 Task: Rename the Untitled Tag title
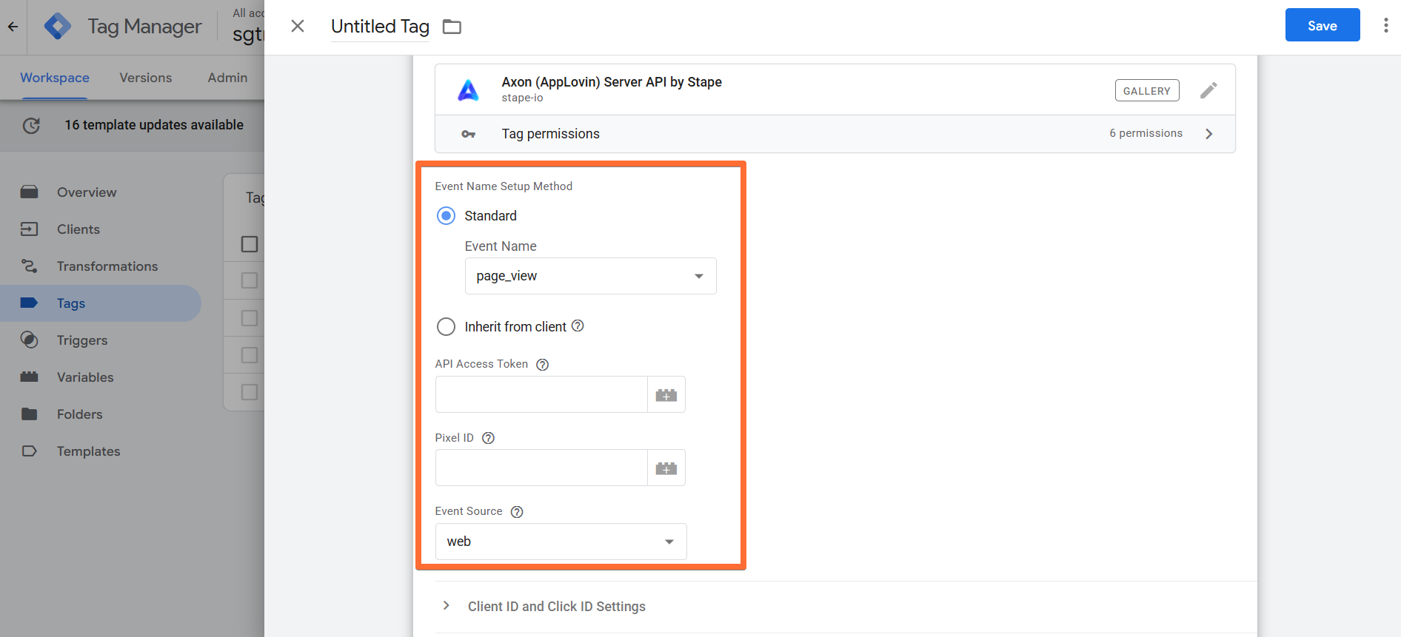click(380, 27)
